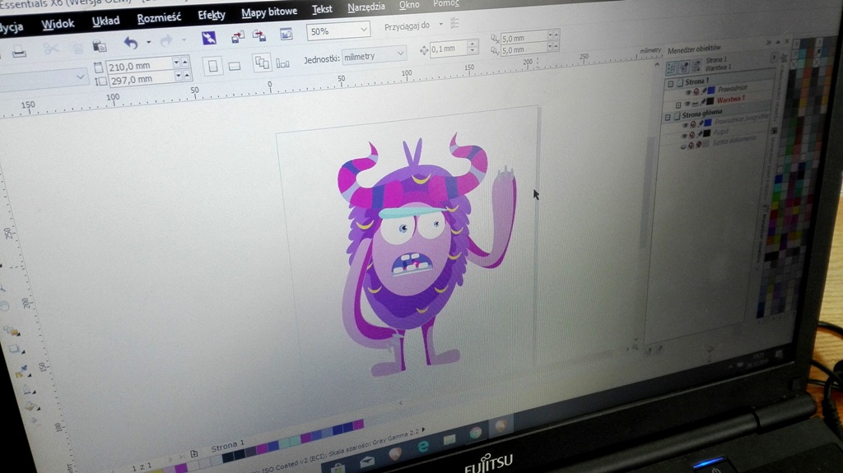
Task: Open the Okno menu
Action: click(x=409, y=6)
